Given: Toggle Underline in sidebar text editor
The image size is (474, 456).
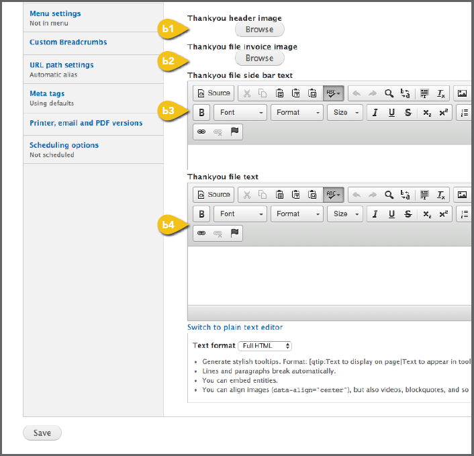Looking at the screenshot, I should click(x=391, y=113).
